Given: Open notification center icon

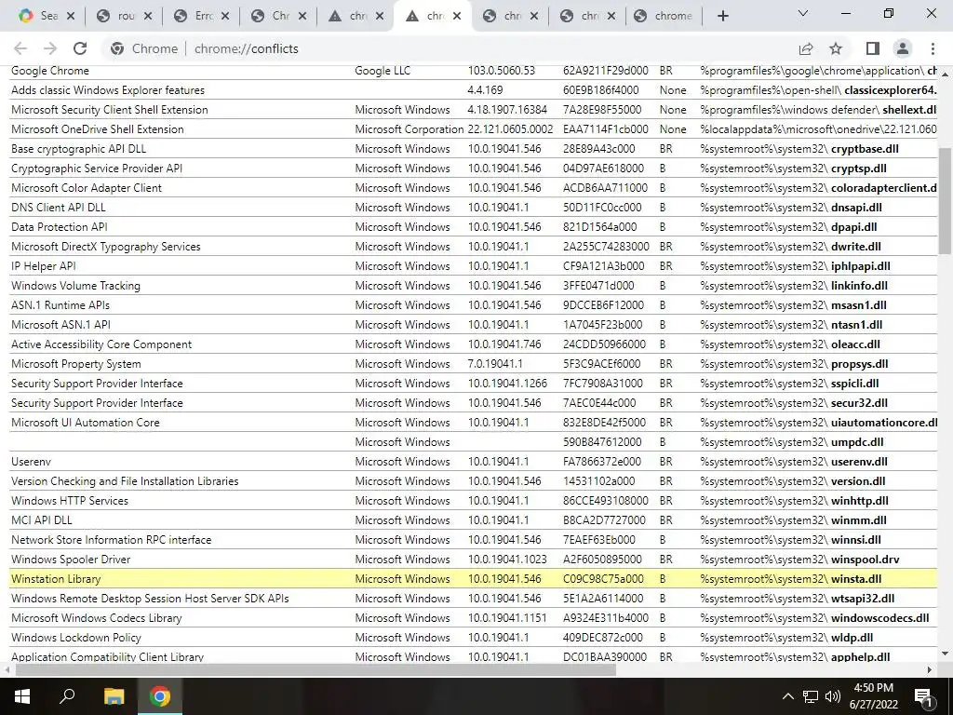Looking at the screenshot, I should click(x=923, y=696).
